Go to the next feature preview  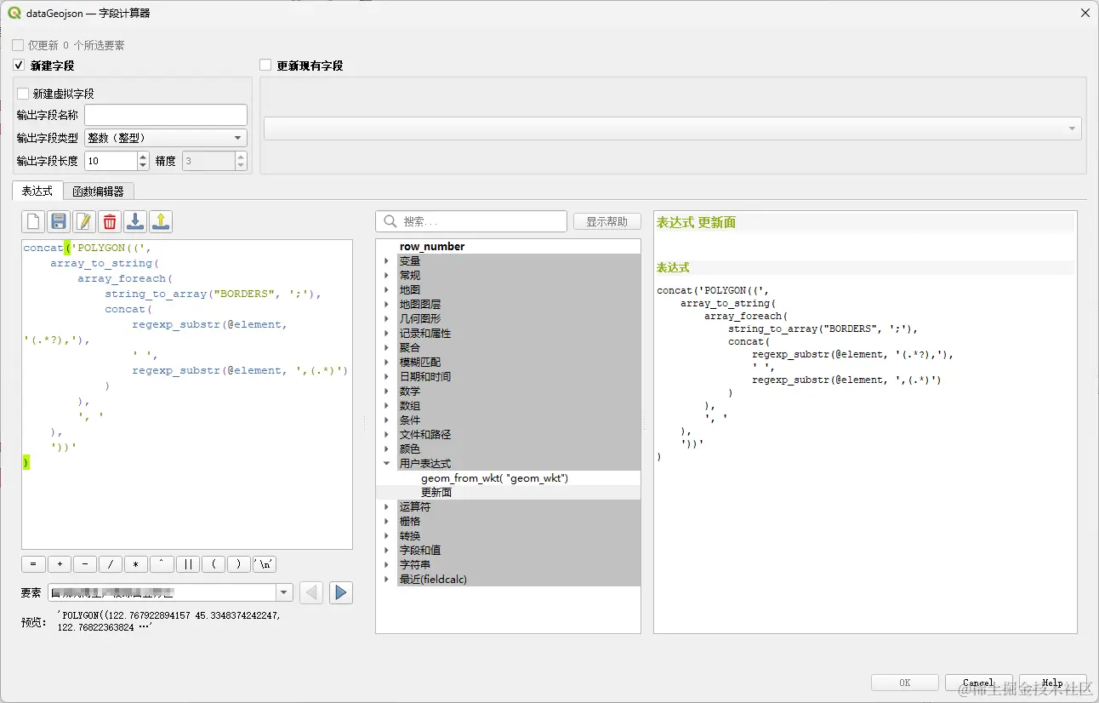point(341,592)
